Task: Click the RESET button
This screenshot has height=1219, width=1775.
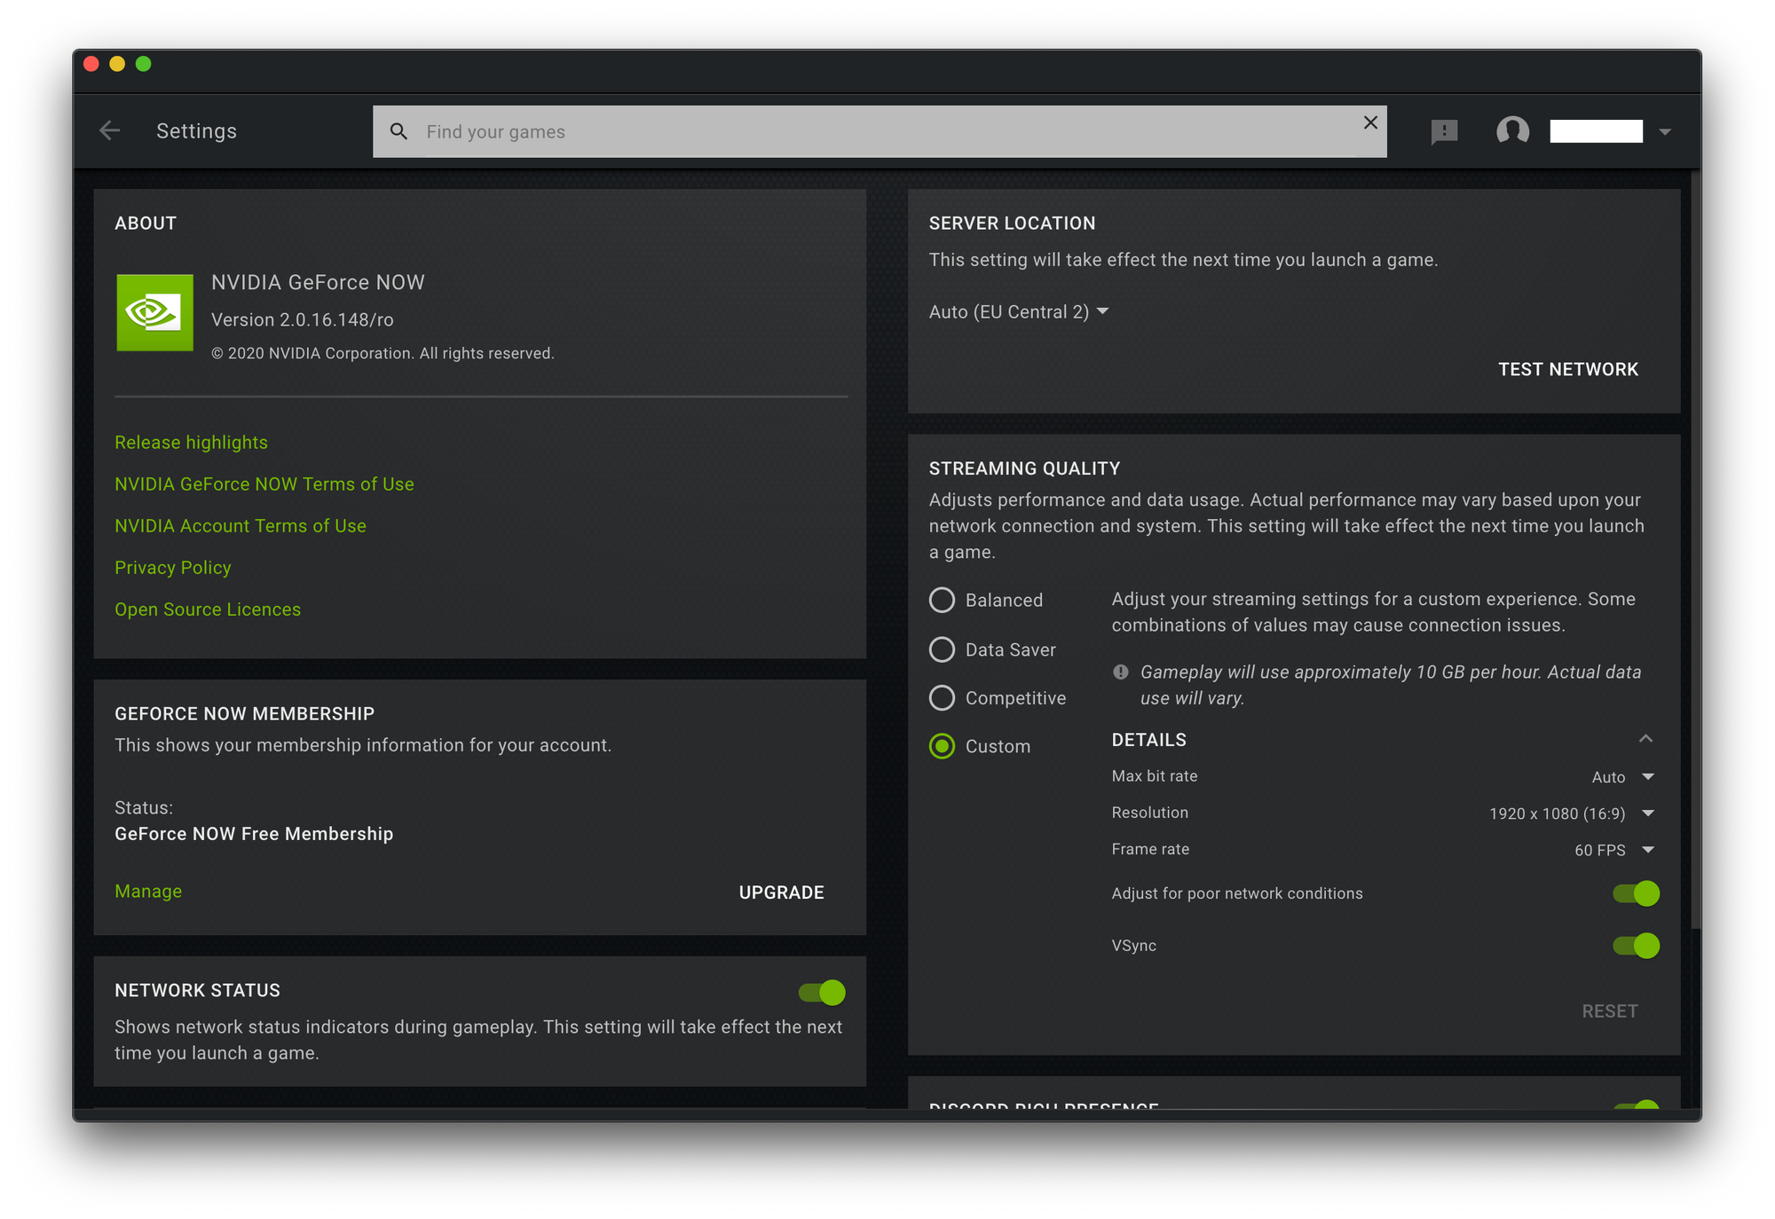Action: pos(1610,1011)
